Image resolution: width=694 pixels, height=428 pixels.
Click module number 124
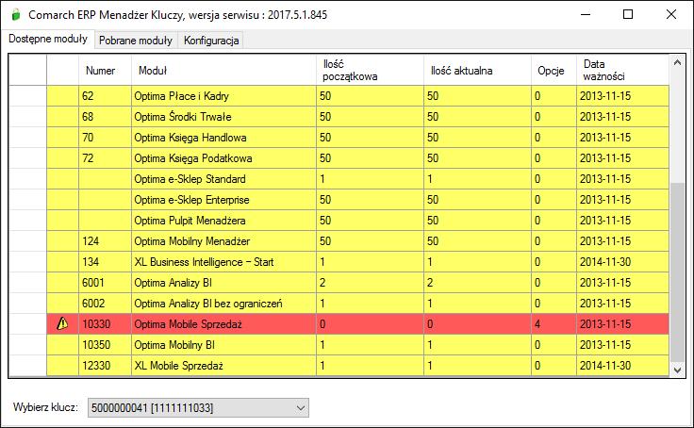pyautogui.click(x=105, y=241)
